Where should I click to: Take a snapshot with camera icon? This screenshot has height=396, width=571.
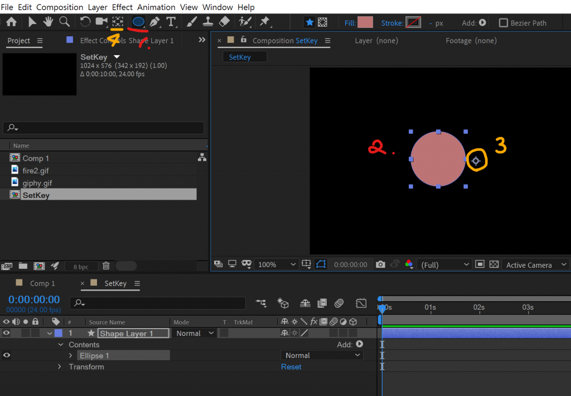pos(380,264)
